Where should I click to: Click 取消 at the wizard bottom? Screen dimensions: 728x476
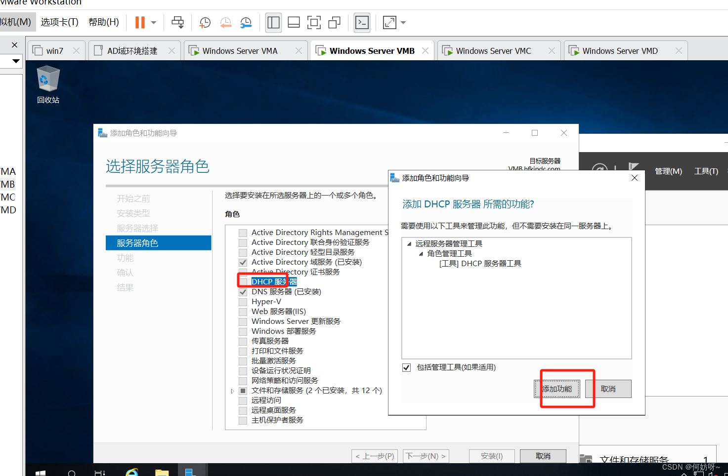543,456
